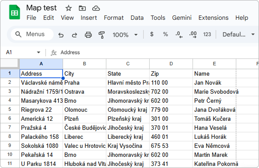Open the Tools menu

click(158, 18)
